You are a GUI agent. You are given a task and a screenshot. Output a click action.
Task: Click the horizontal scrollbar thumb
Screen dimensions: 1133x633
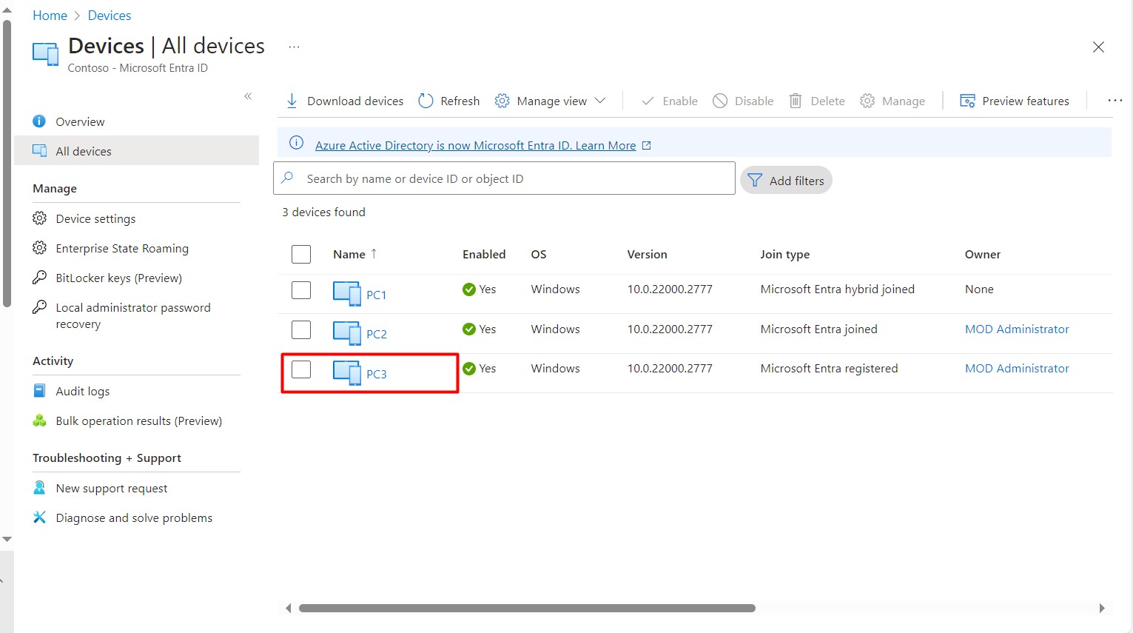click(527, 608)
